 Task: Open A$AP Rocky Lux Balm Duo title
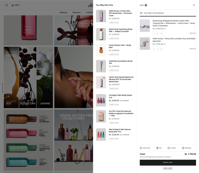174,40
